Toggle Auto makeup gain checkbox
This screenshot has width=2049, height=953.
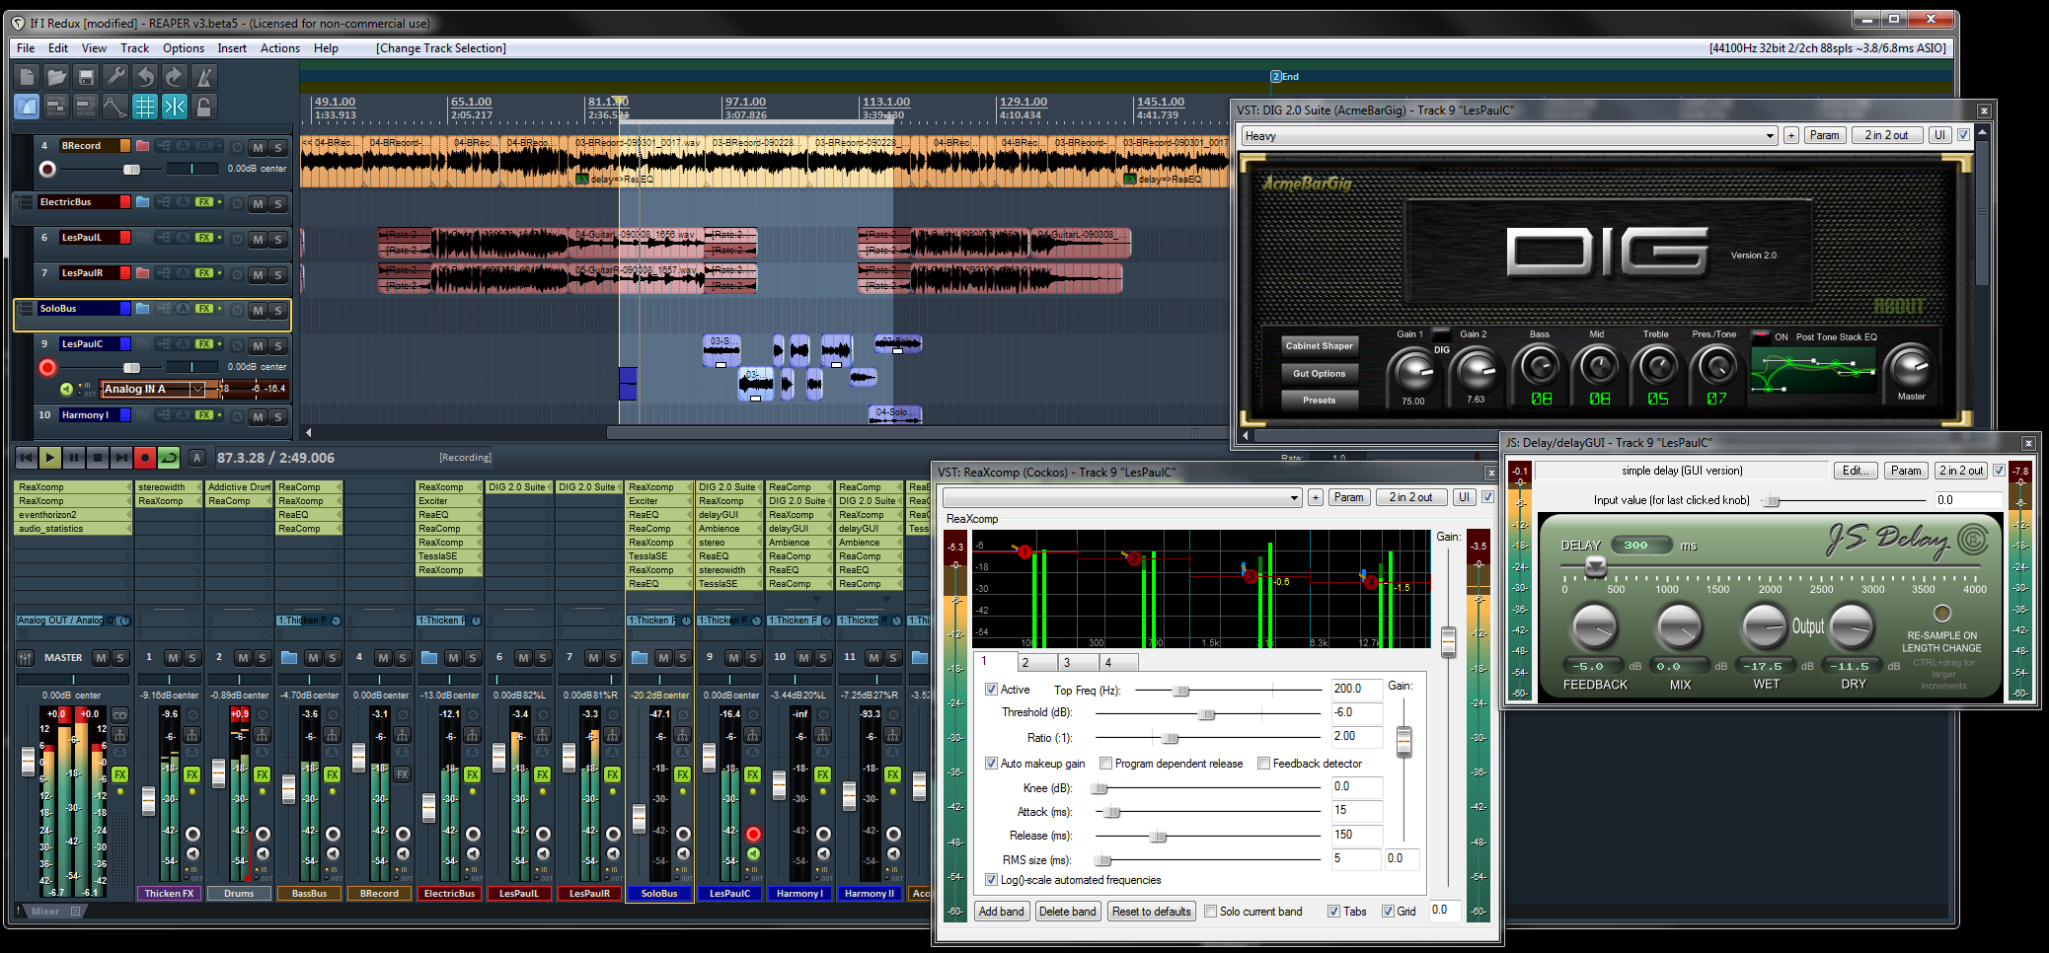(991, 764)
